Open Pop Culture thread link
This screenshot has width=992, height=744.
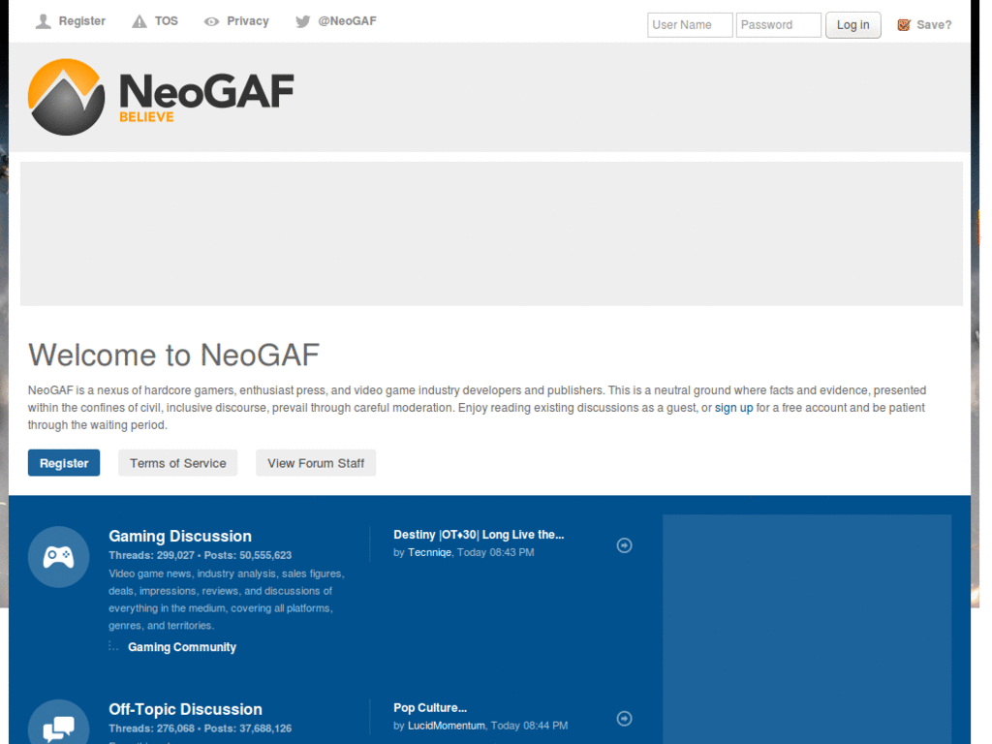[430, 708]
